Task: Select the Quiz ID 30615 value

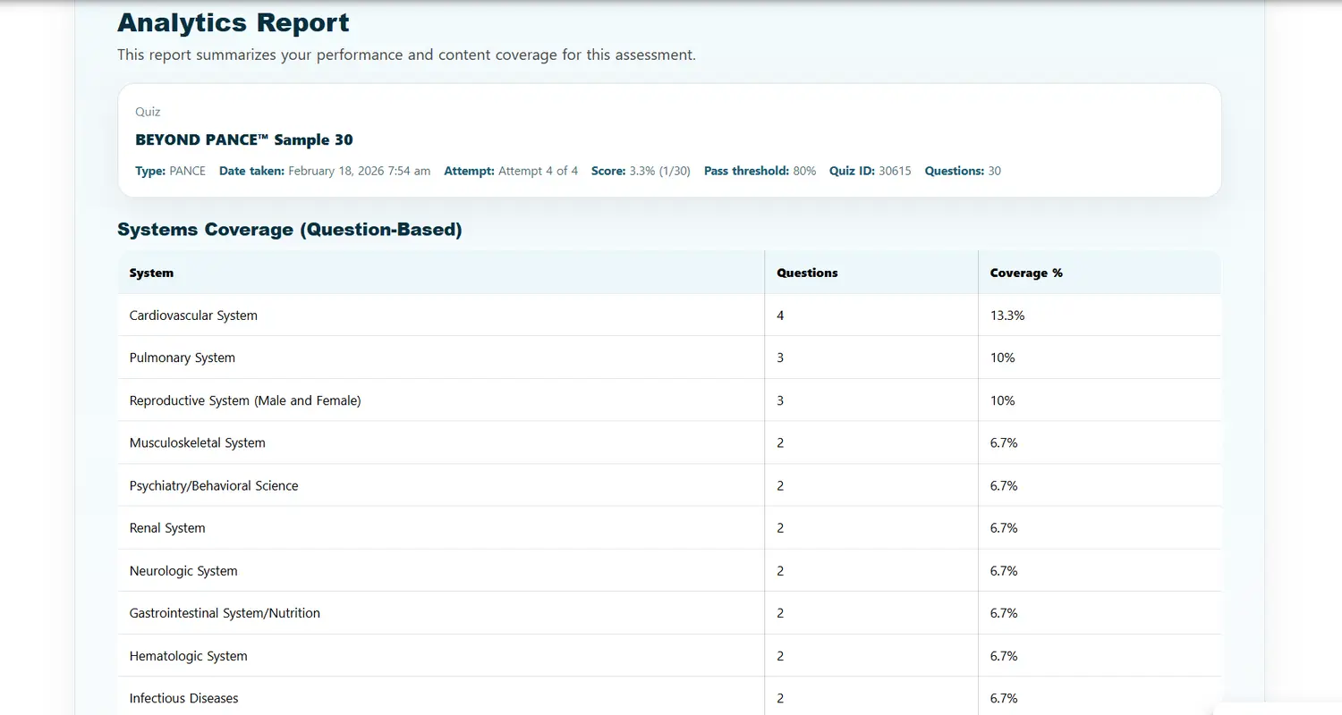Action: pyautogui.click(x=893, y=171)
